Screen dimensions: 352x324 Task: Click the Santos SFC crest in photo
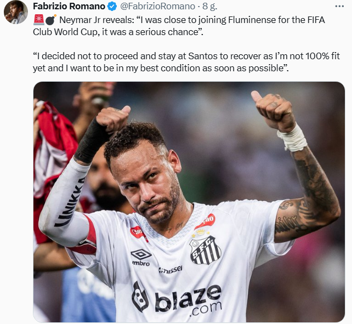(205, 249)
